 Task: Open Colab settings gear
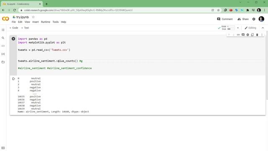(x=254, y=19)
